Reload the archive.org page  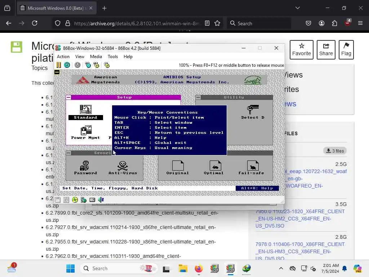[35, 23]
